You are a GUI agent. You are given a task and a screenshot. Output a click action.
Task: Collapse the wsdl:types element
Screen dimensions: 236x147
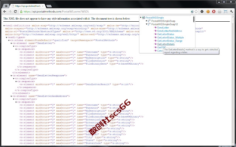point(7,37)
